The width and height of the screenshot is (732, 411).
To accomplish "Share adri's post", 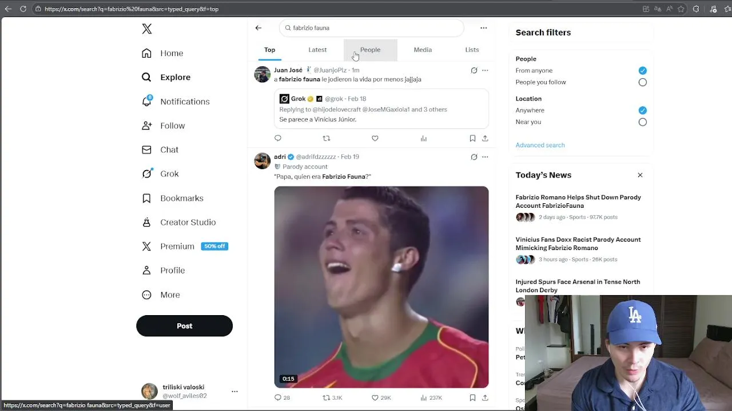I will coord(485,397).
